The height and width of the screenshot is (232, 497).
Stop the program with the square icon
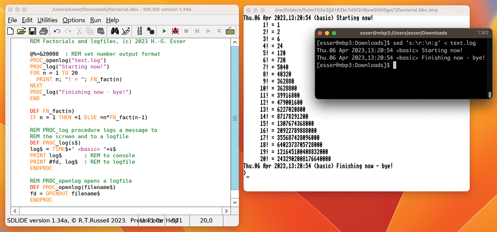point(186,31)
